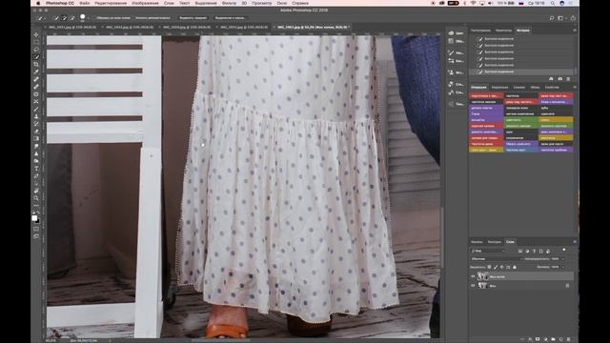Add layer style fx icon
Screen dimensions: 610x343
point(530,339)
